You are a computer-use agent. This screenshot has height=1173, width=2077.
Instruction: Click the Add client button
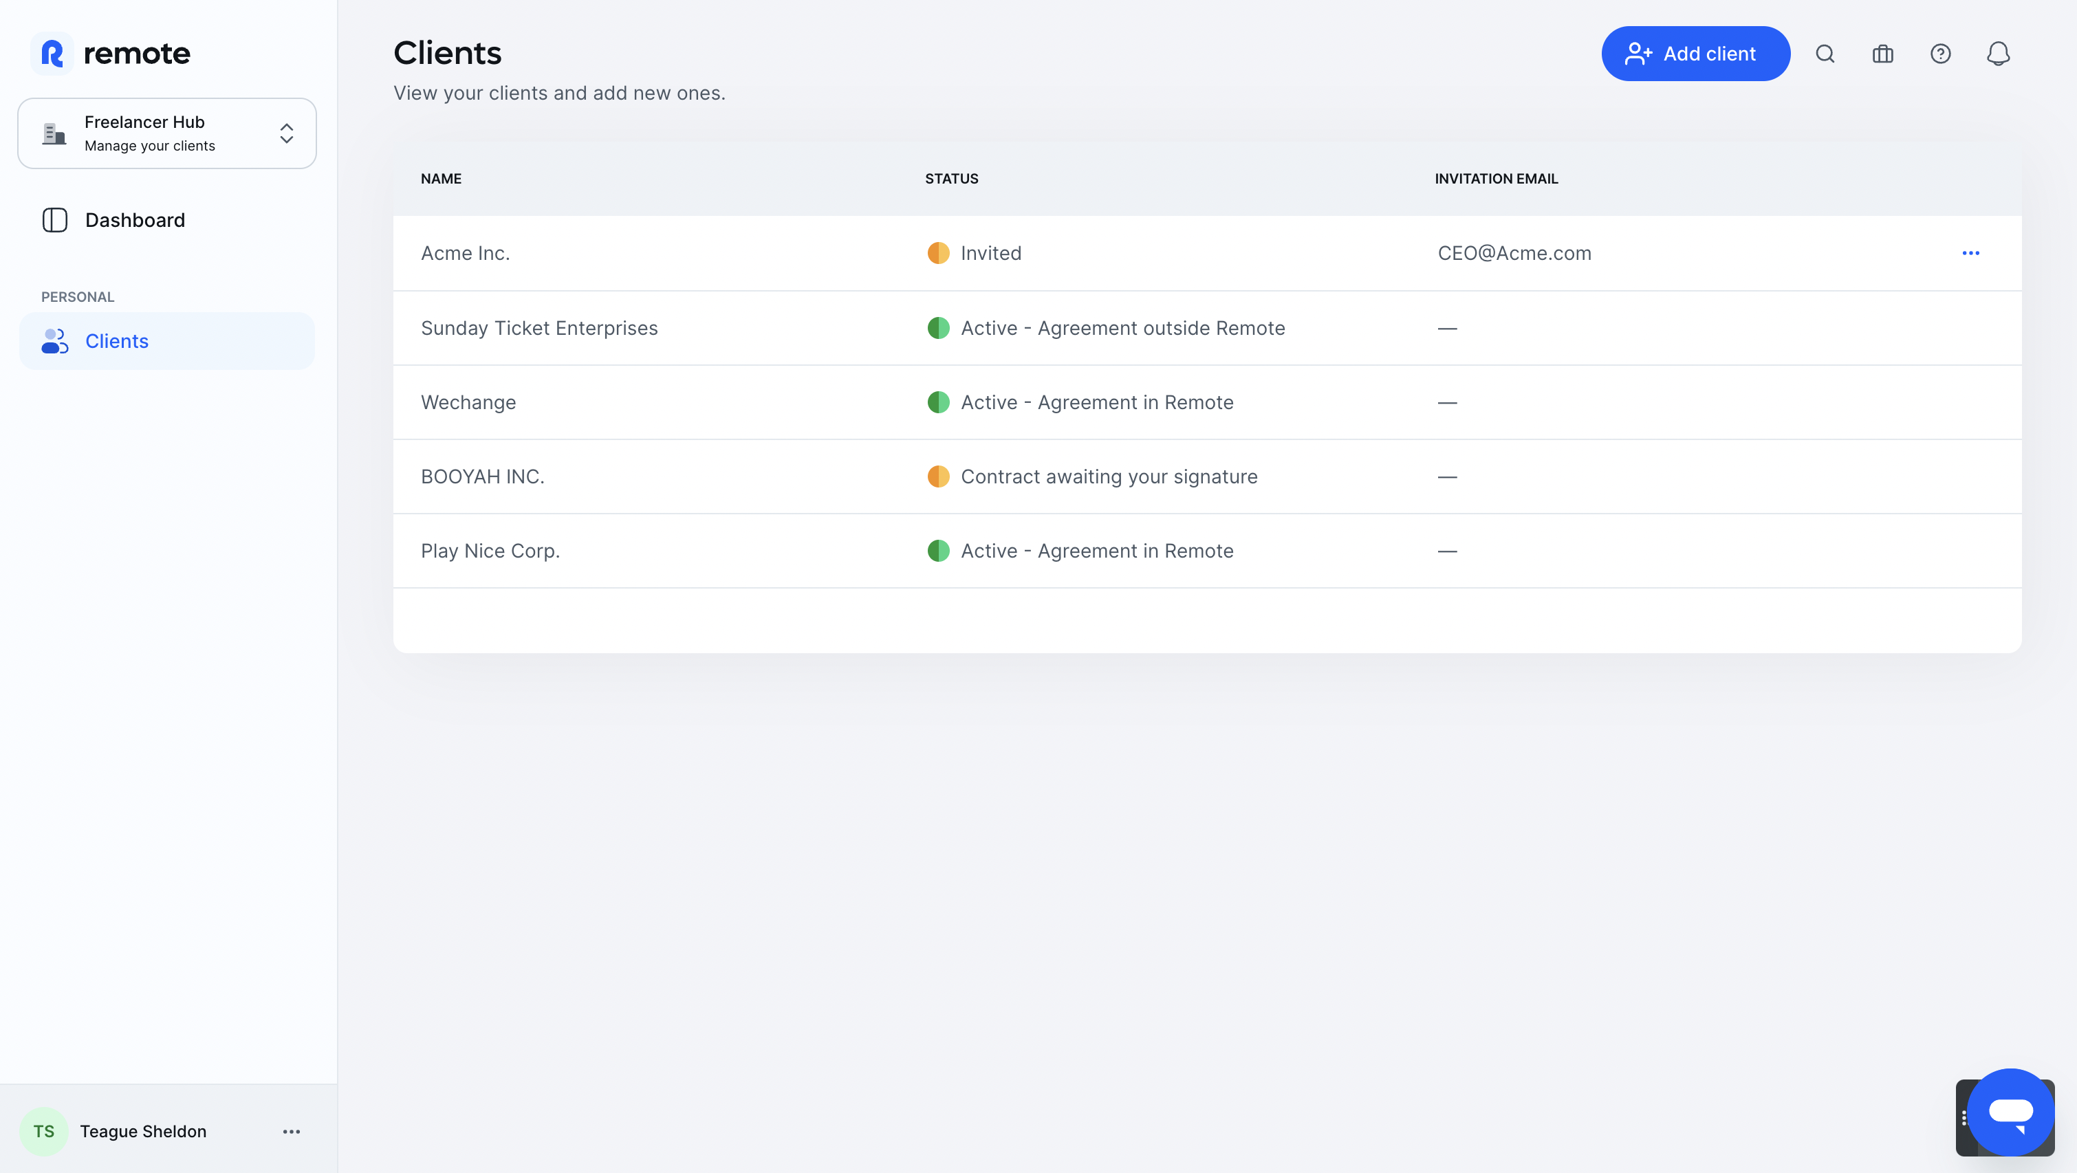(1695, 54)
